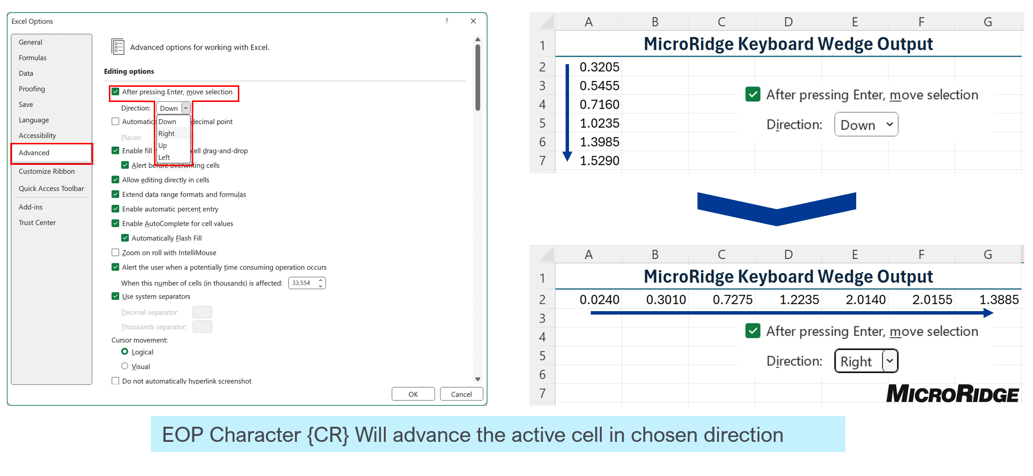Click the Thousands separator field

(x=202, y=327)
